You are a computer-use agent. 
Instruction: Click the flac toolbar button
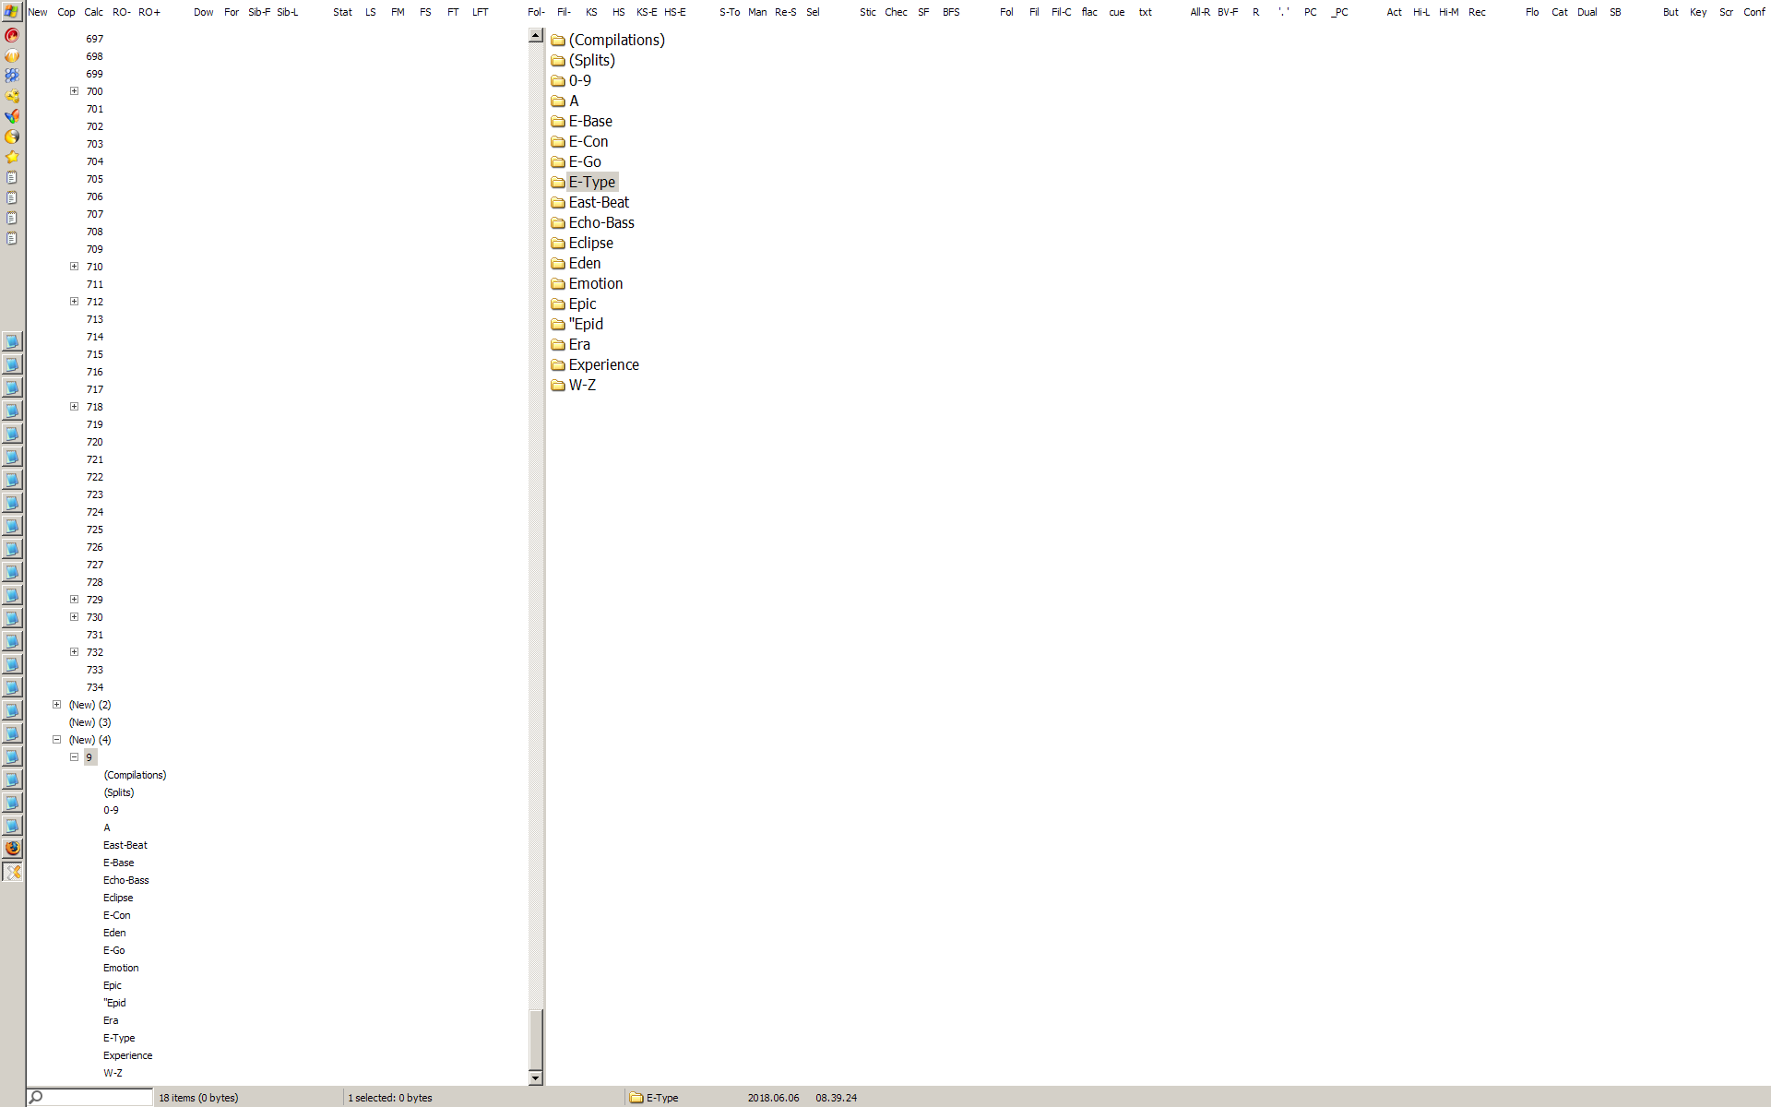click(1089, 12)
